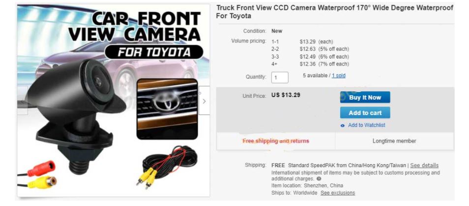Image resolution: width=469 pixels, height=206 pixels.
Task: Go to previous product image arrow
Action: pyautogui.click(x=23, y=100)
